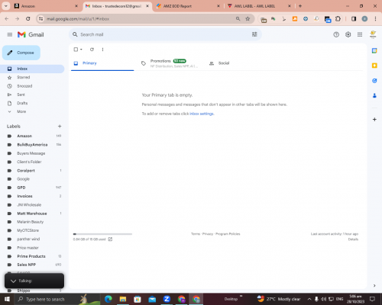This screenshot has height=305, width=382.
Task: Open Gmail settings gear
Action: [x=348, y=34]
